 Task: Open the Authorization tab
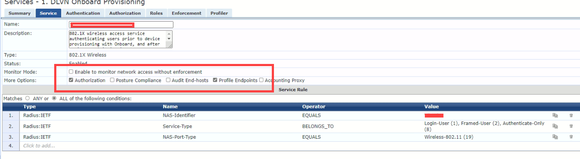coord(125,13)
